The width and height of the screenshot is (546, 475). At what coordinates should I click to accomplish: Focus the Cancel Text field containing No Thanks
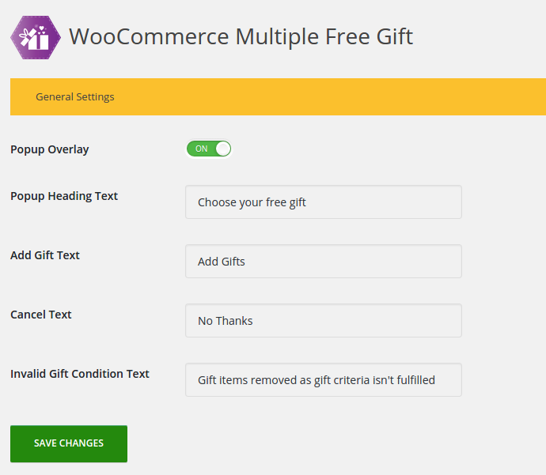coord(323,321)
